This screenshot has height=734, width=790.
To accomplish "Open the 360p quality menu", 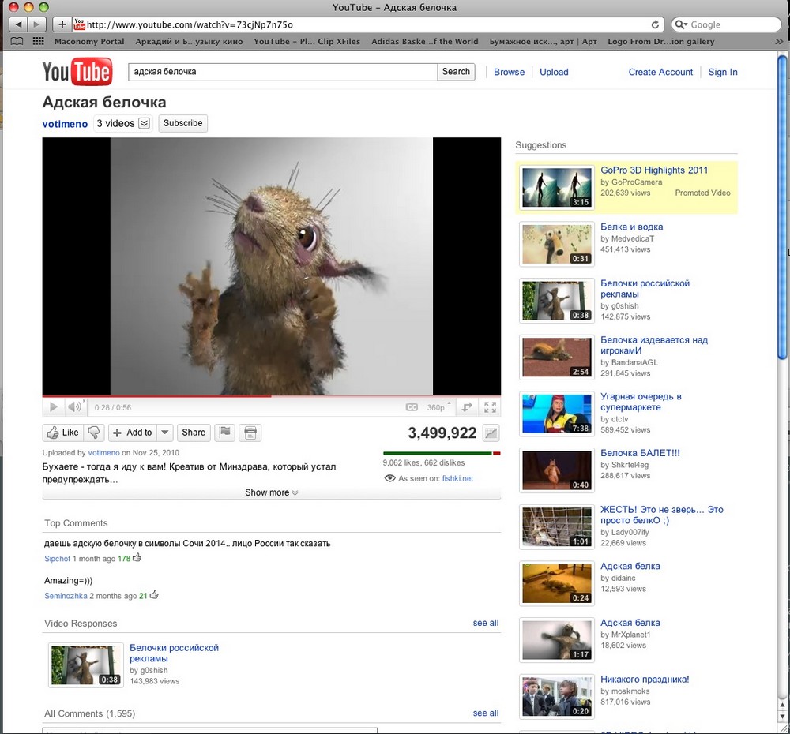I will (x=438, y=407).
